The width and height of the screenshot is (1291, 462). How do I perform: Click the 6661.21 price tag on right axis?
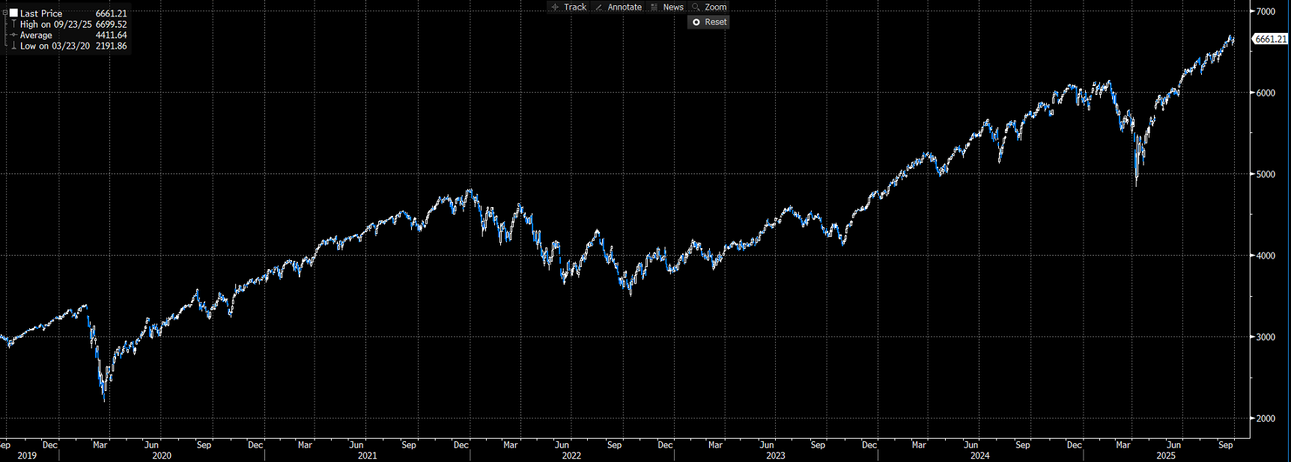1271,39
